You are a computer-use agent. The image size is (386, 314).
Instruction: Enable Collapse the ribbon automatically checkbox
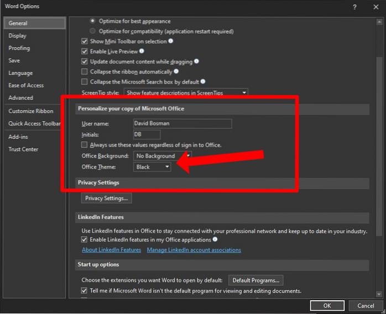[85, 71]
